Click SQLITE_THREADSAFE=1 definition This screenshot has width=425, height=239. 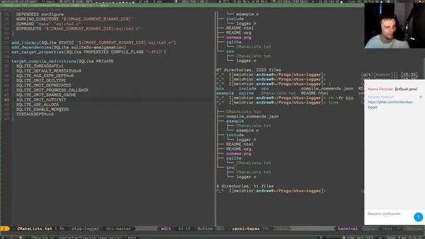click(x=40, y=66)
